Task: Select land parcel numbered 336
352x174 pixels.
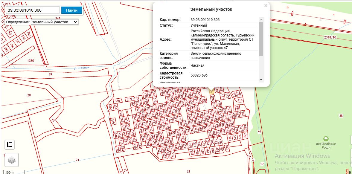Action: [118, 100]
